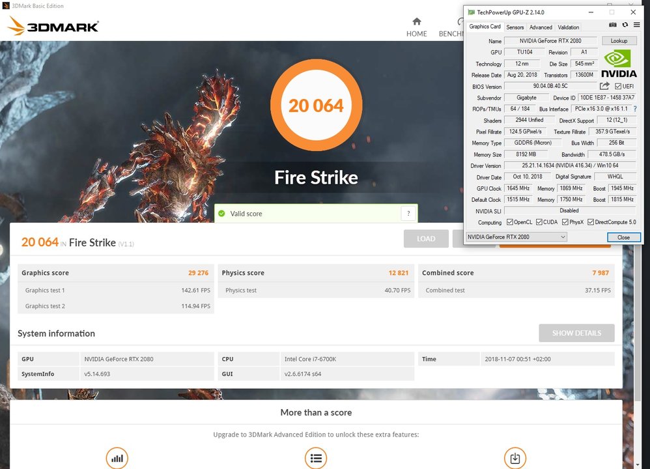Click the 20 064 score circle
This screenshot has width=650, height=469.
(x=316, y=105)
